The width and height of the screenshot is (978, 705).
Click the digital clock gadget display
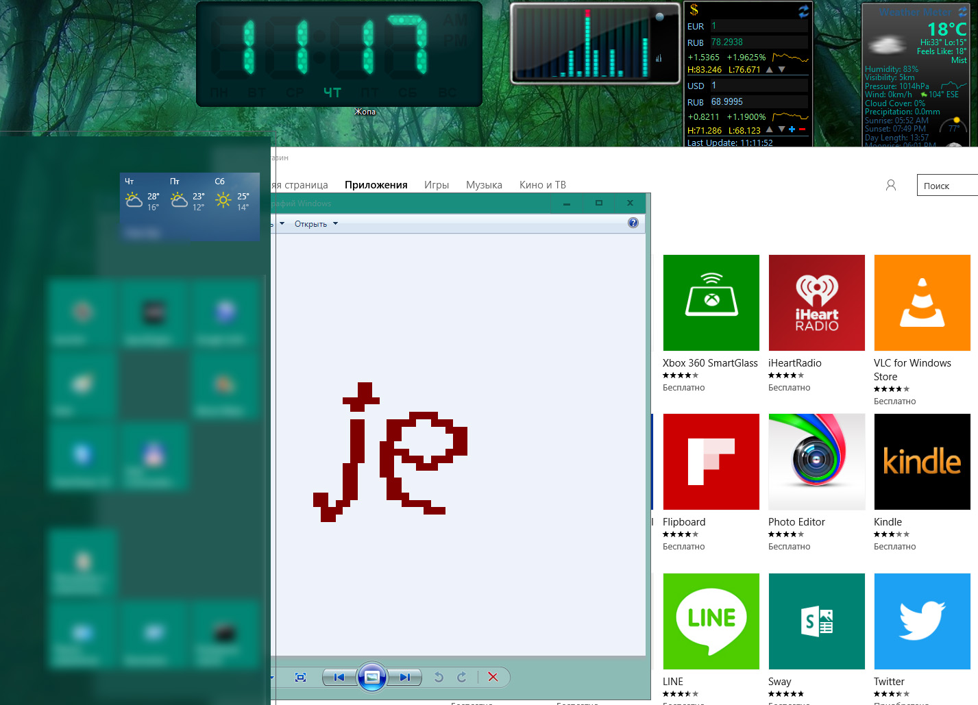coord(339,54)
